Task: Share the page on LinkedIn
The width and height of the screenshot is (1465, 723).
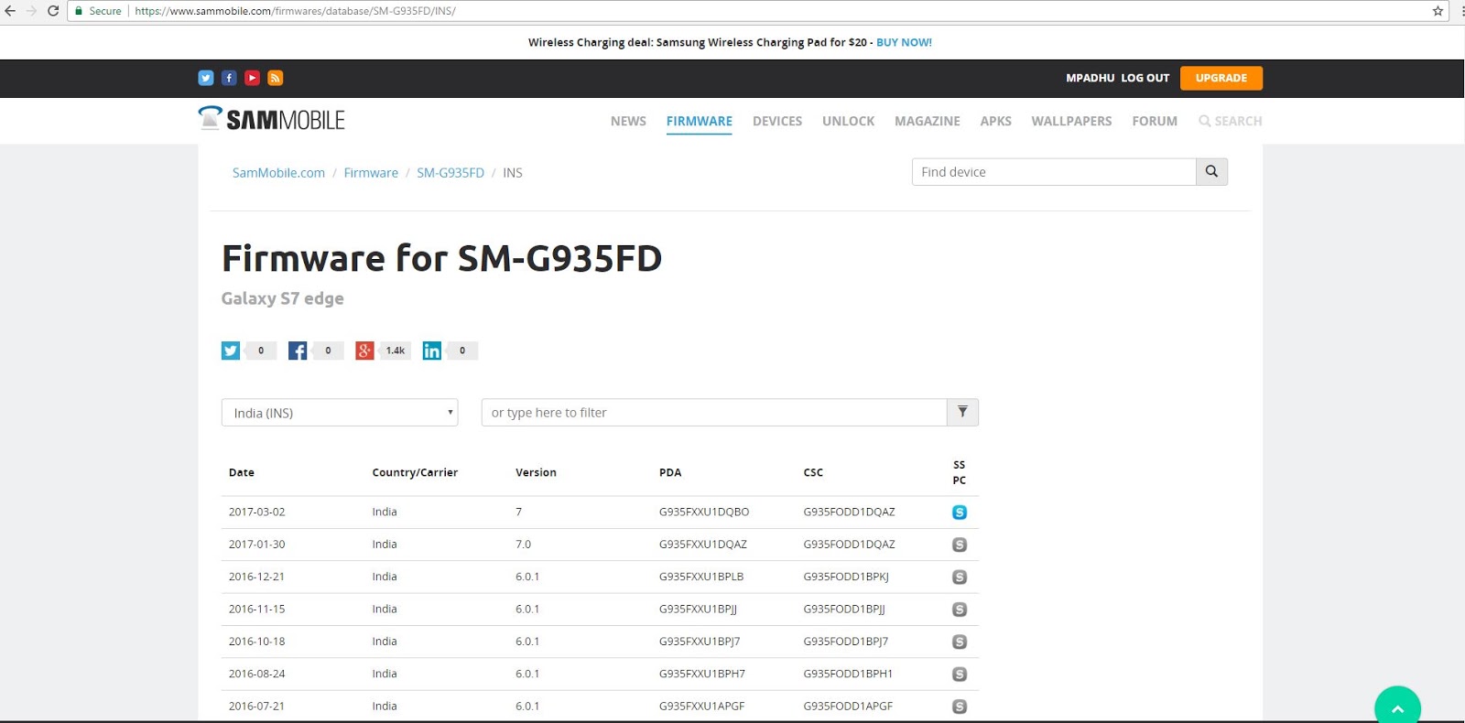Action: (431, 351)
